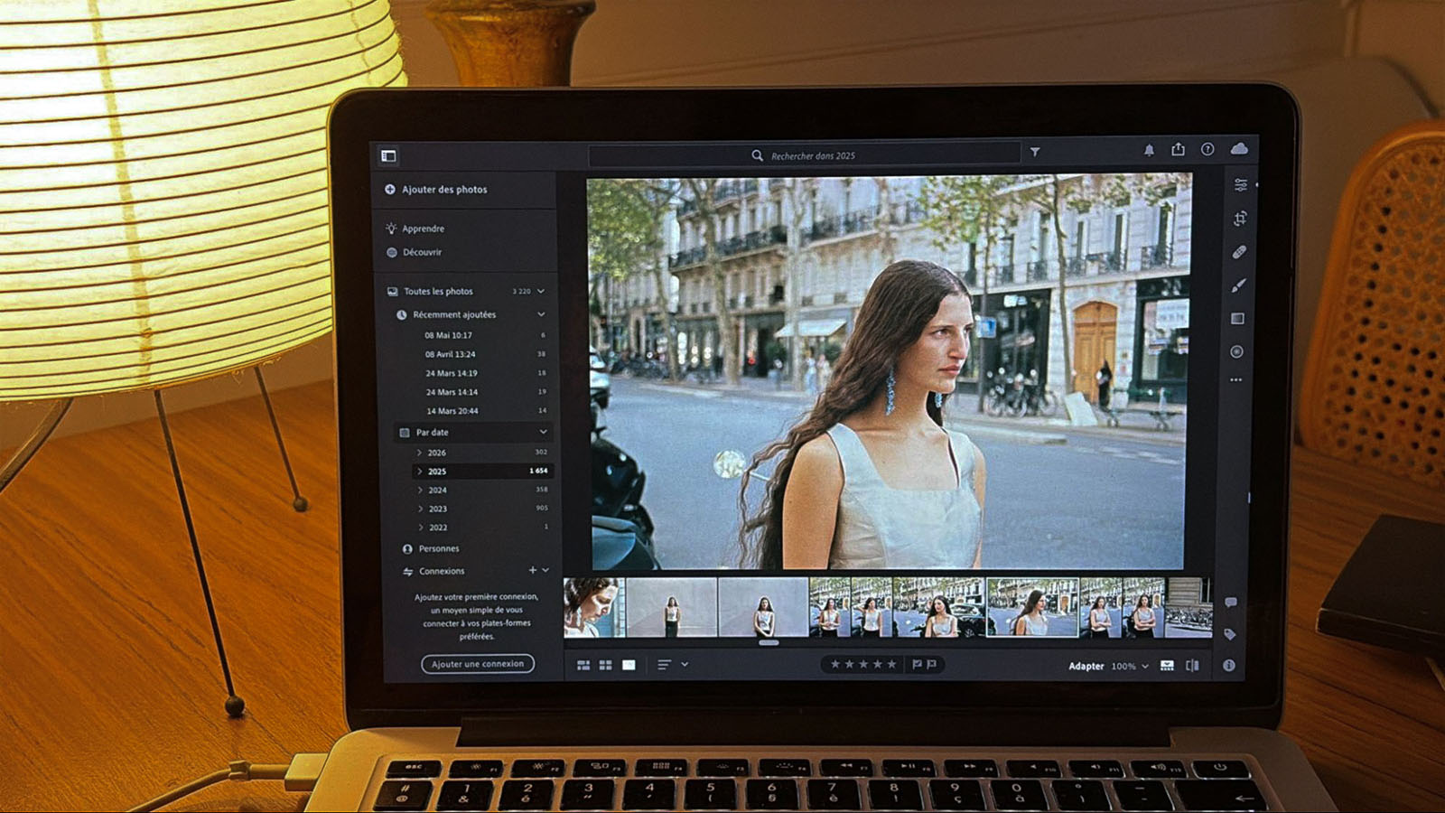Image resolution: width=1445 pixels, height=813 pixels.
Task: Switch to detail single-photo view
Action: tap(629, 665)
